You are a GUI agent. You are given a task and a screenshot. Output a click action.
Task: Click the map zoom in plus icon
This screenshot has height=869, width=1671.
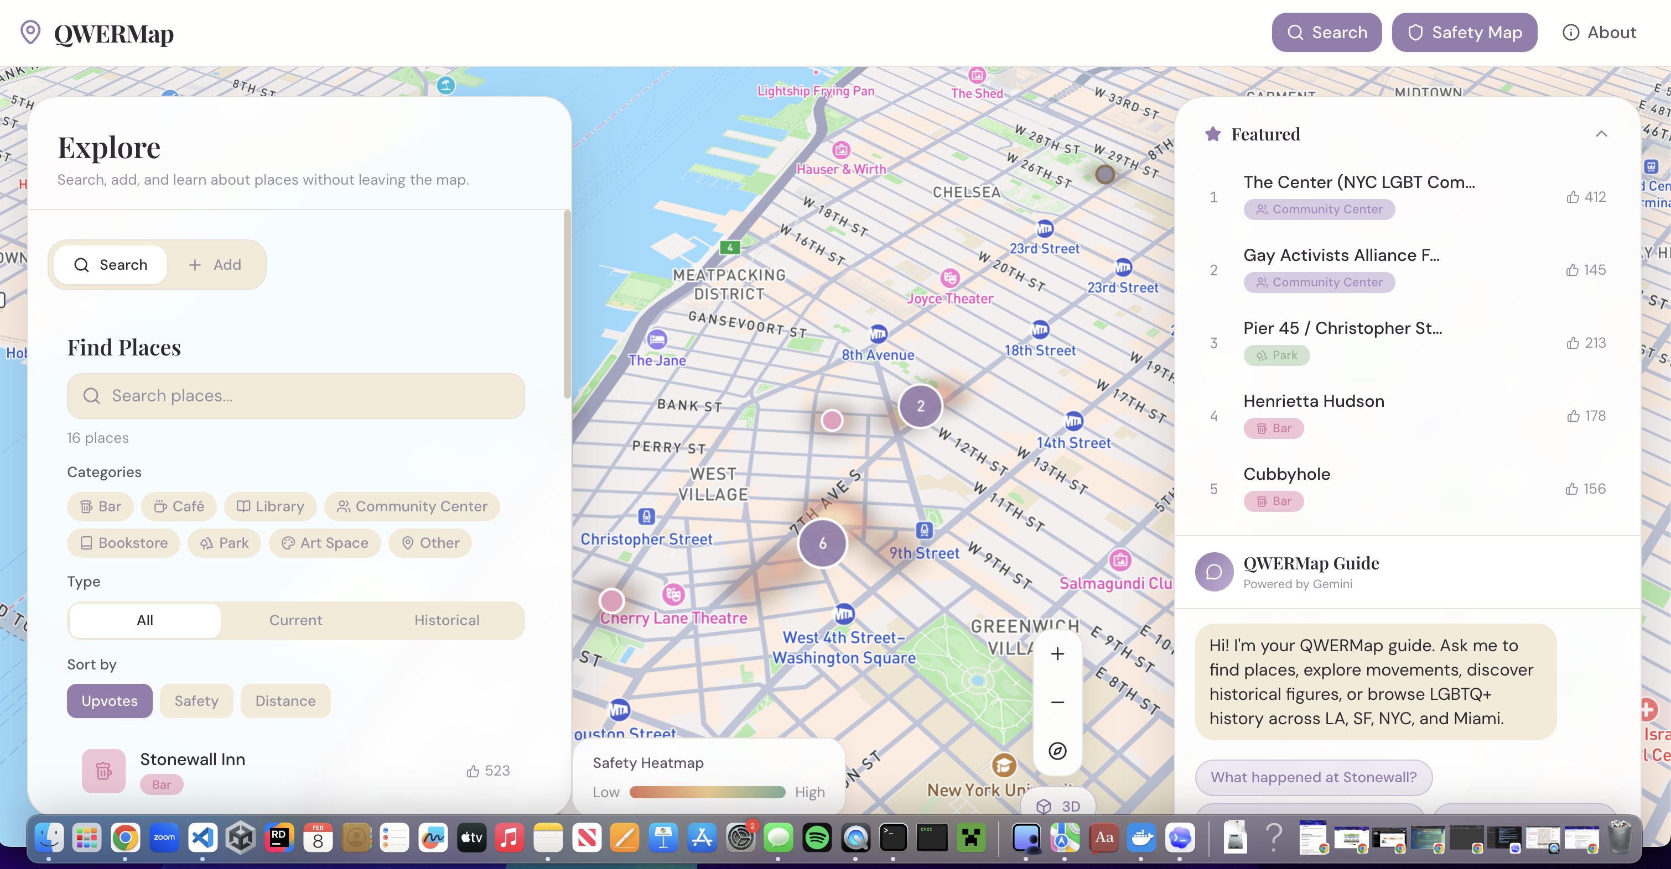(x=1057, y=654)
